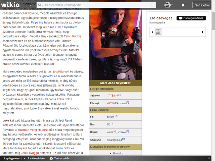Image resolution: width=215 pixels, height=161 pixels.
Task: Open the Jedi Lovaggá link
Action: (30, 153)
